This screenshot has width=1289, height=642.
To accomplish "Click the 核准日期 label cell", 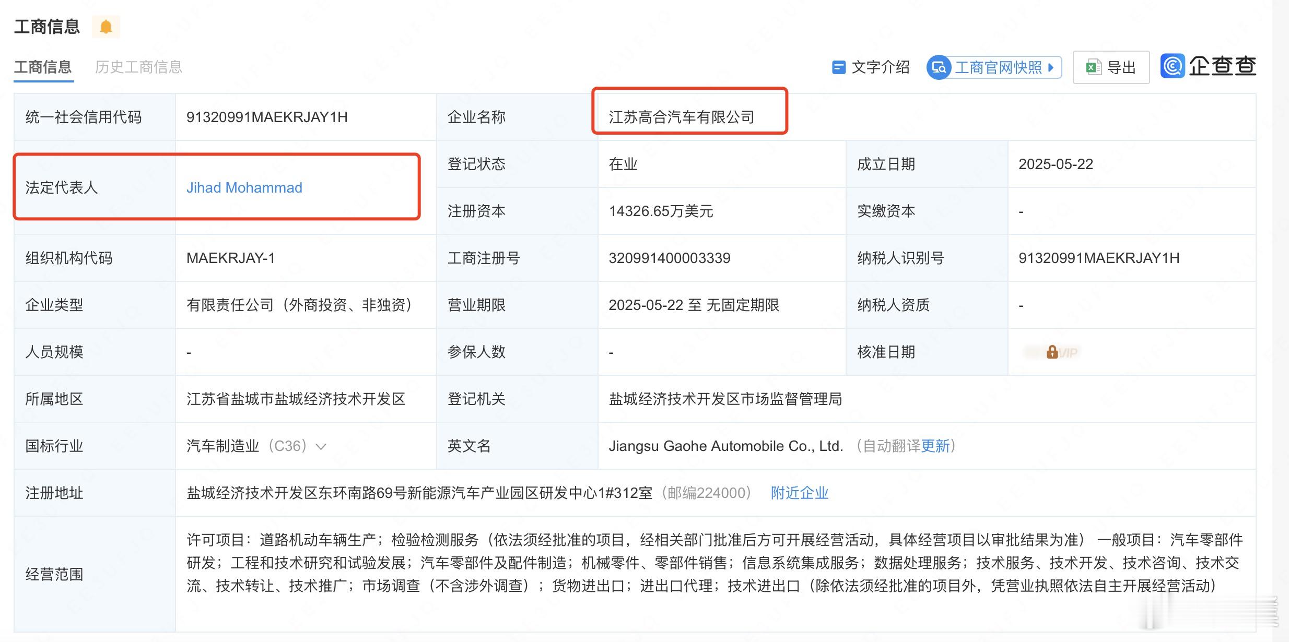I will click(927, 352).
